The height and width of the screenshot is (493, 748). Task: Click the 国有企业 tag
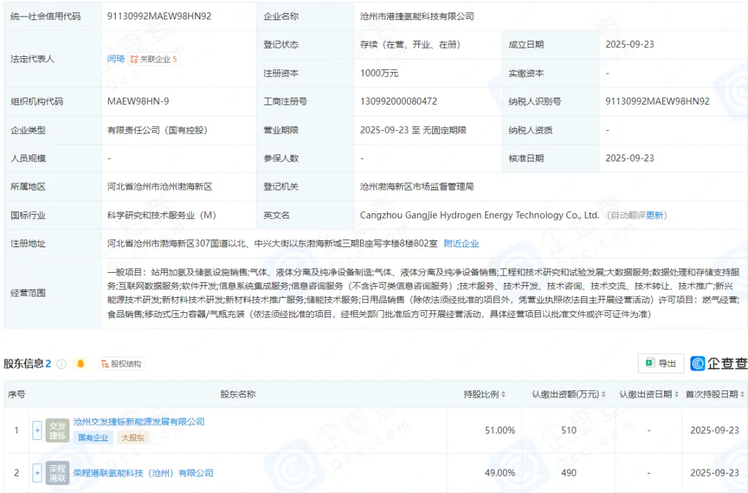click(93, 438)
